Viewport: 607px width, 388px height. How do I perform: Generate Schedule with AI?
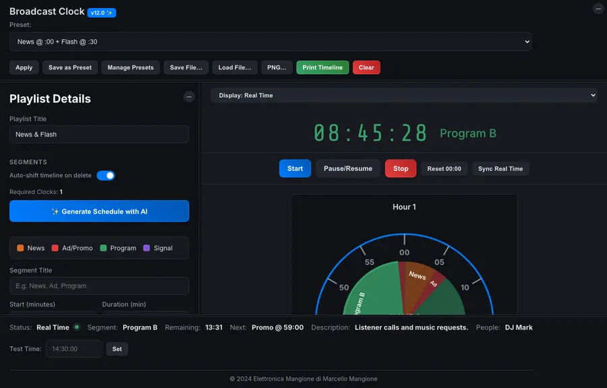[99, 211]
